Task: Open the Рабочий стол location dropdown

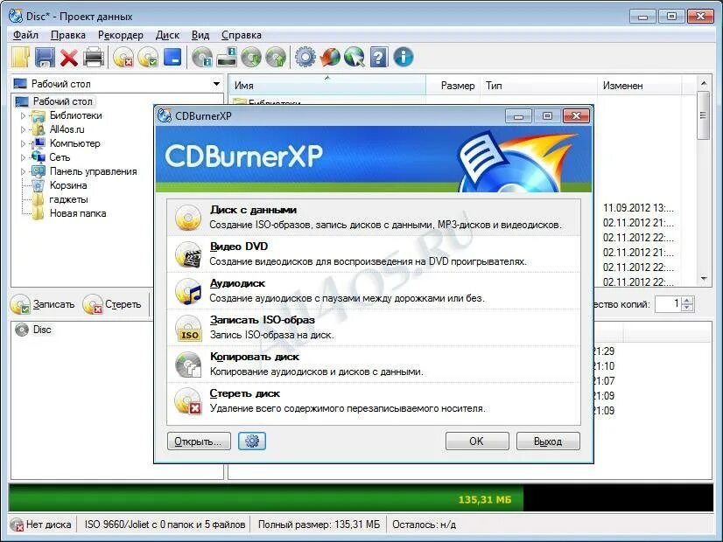Action: [x=216, y=84]
